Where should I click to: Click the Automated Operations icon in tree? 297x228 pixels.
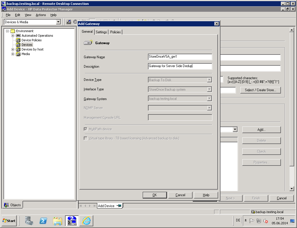18,36
